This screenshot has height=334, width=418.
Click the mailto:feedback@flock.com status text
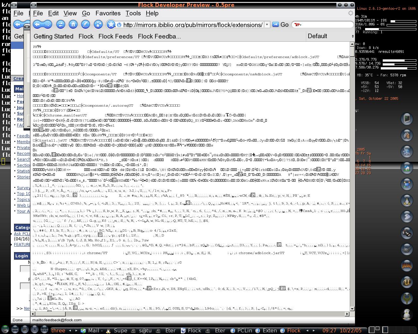57,320
